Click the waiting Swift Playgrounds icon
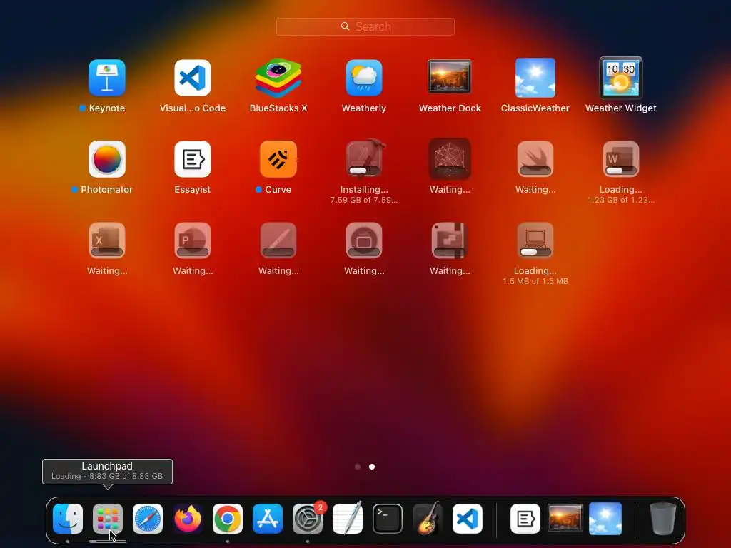Screen dimensions: 731x548 (x=535, y=159)
